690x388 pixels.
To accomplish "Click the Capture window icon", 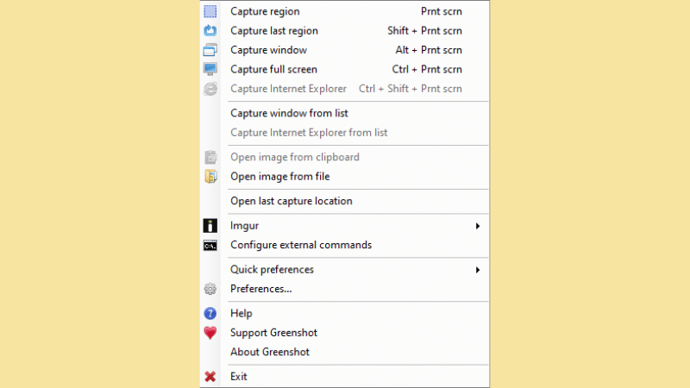I will tap(210, 50).
